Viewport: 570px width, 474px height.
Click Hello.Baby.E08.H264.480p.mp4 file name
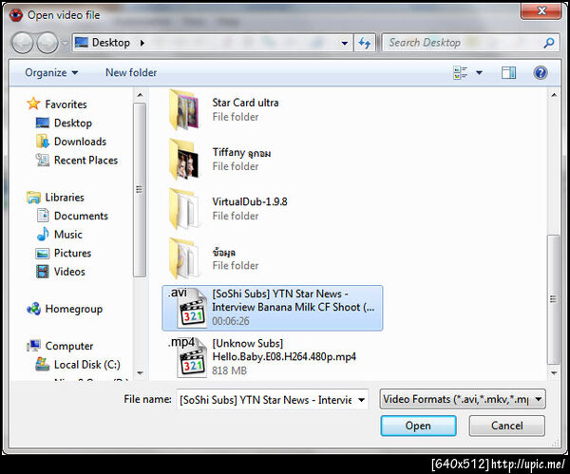pos(284,356)
